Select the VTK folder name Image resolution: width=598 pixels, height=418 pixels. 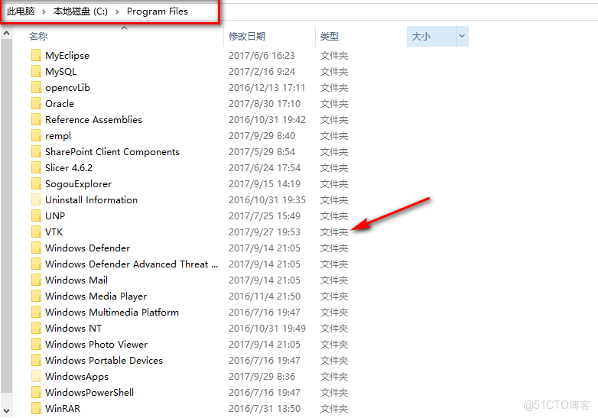tap(54, 232)
